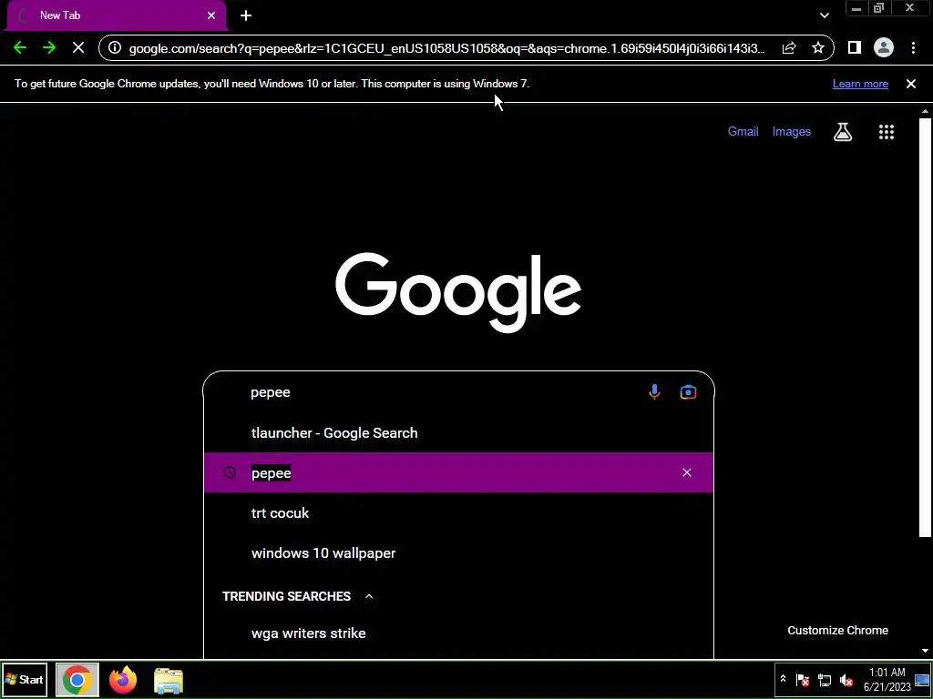Click the scrollbar down arrow
This screenshot has height=699, width=933.
pos(925,651)
